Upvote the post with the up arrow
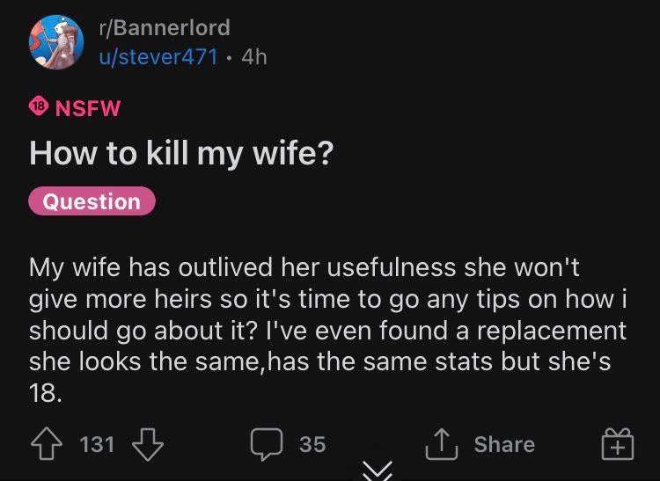 47,444
